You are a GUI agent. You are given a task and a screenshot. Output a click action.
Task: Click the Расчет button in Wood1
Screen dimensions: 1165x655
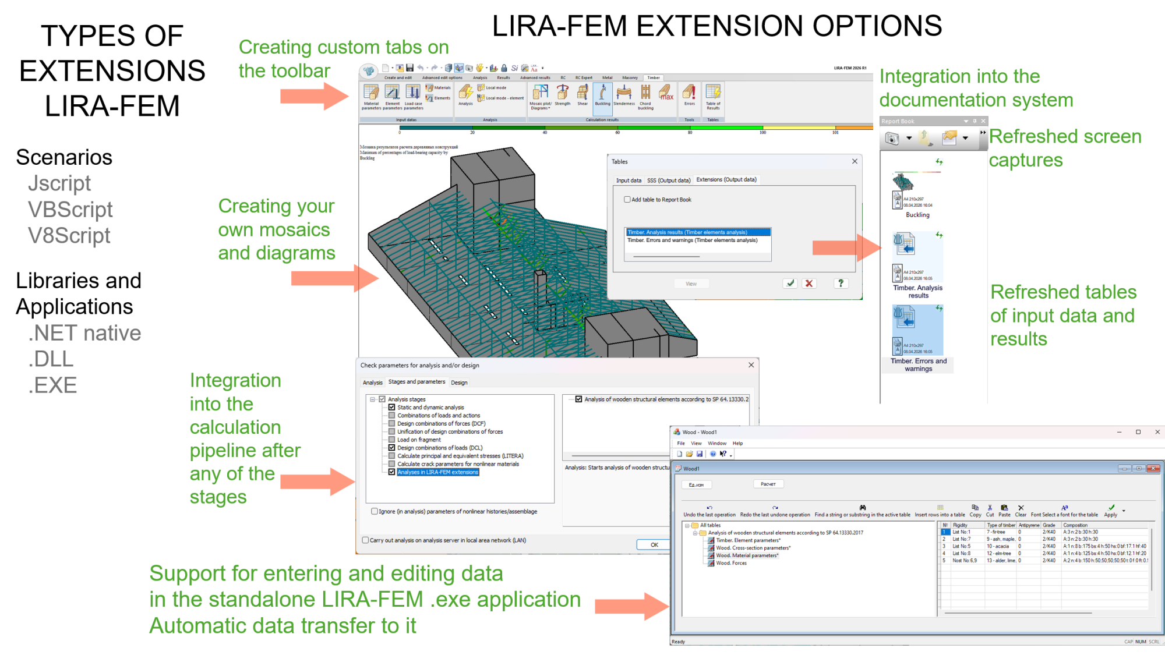[768, 484]
